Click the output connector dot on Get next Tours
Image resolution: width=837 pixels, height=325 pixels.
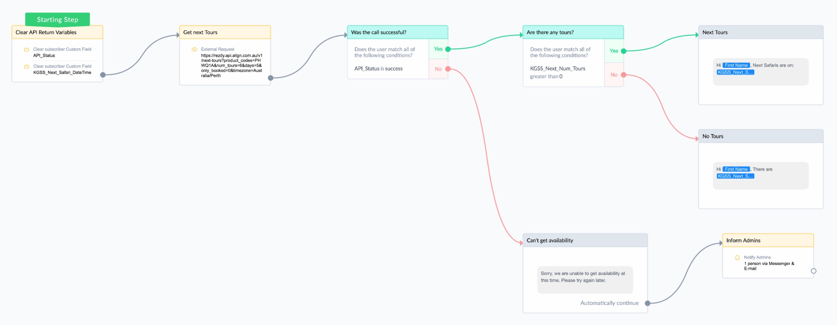270,78
